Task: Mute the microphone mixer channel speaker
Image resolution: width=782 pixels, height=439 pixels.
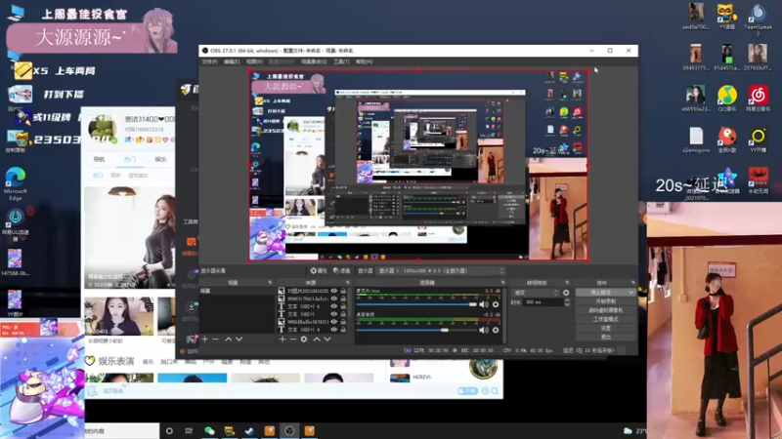Action: coord(483,304)
